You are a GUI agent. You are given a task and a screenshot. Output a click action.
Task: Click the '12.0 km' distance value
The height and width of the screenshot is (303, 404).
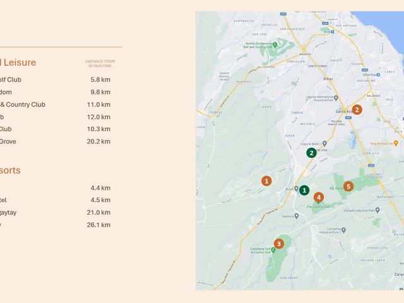pos(98,117)
